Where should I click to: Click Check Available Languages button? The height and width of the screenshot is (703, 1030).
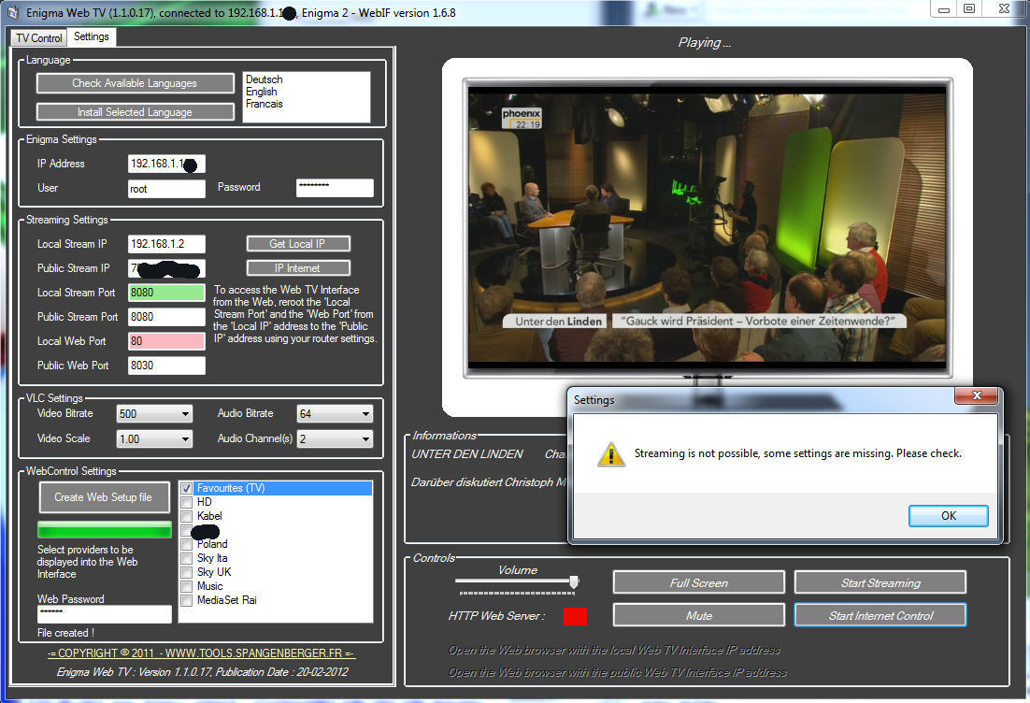coord(135,83)
